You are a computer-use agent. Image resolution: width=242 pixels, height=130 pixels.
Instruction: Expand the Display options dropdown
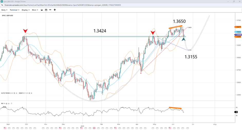click(25, 10)
